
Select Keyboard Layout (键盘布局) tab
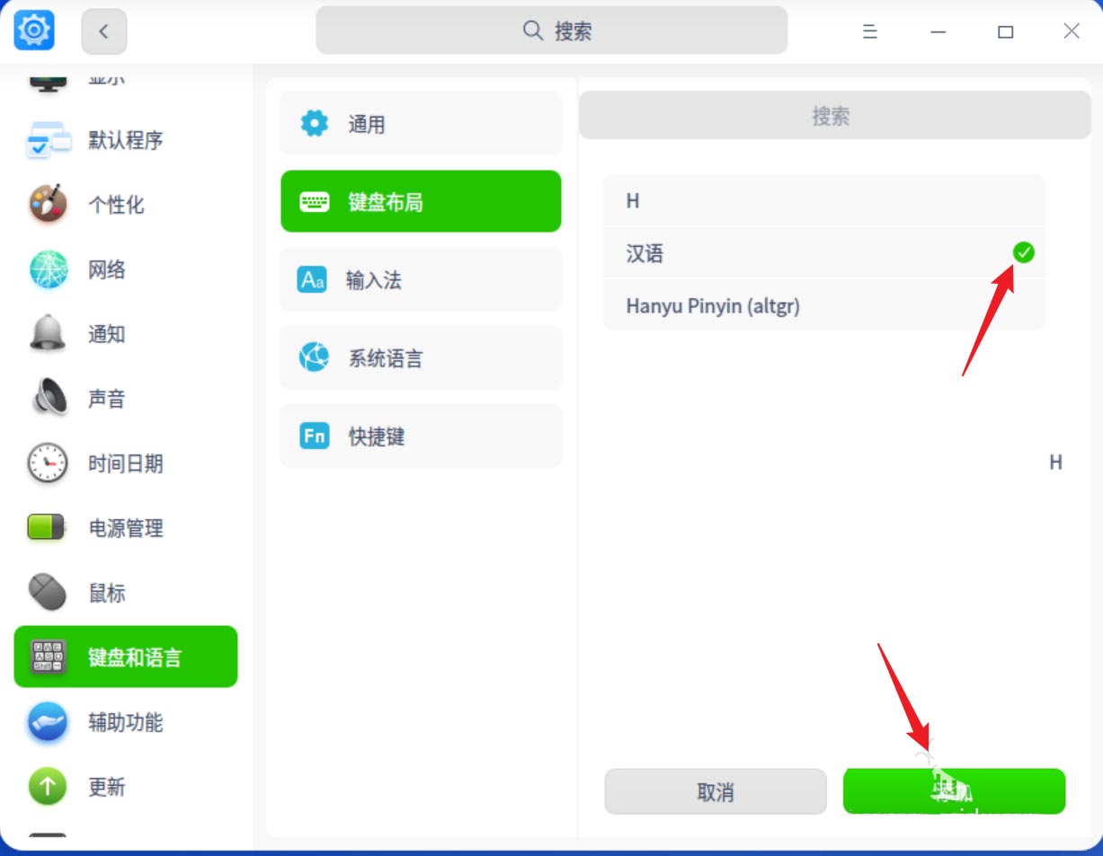tap(421, 201)
